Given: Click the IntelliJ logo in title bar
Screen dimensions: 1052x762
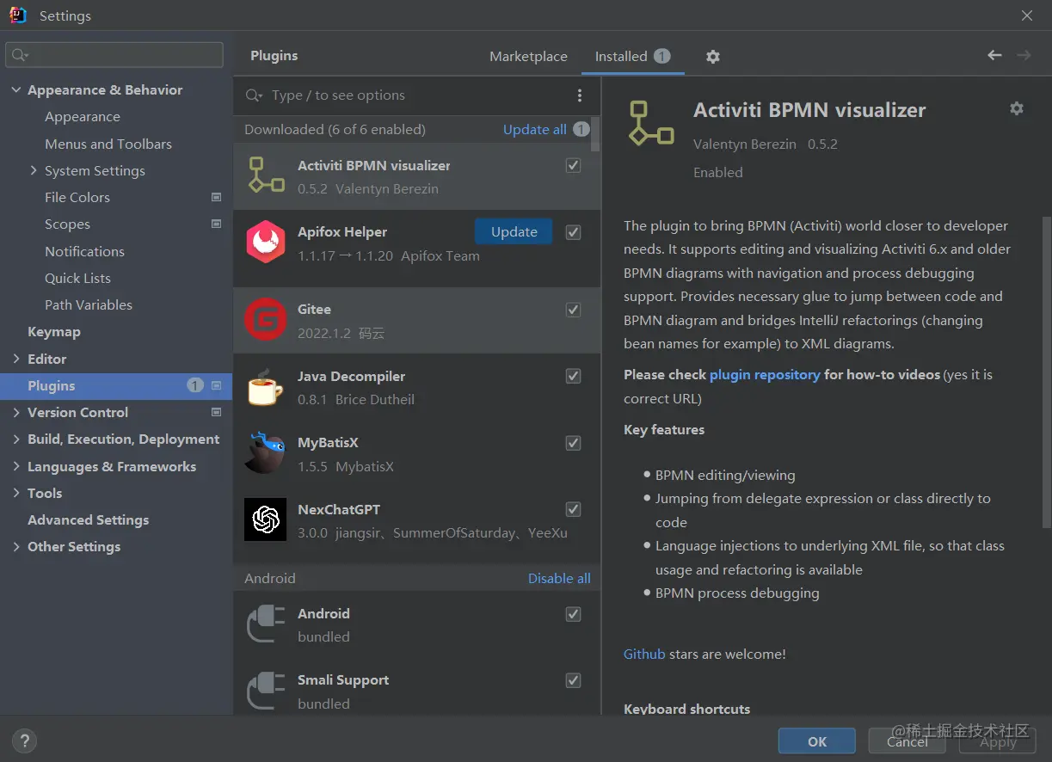Looking at the screenshot, I should point(17,15).
